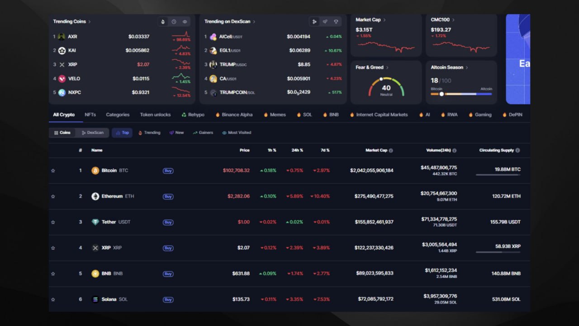
Task: Click the EGL1 token icon
Action: [x=213, y=51]
